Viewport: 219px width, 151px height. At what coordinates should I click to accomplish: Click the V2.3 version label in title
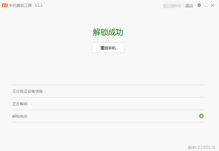[39, 5]
